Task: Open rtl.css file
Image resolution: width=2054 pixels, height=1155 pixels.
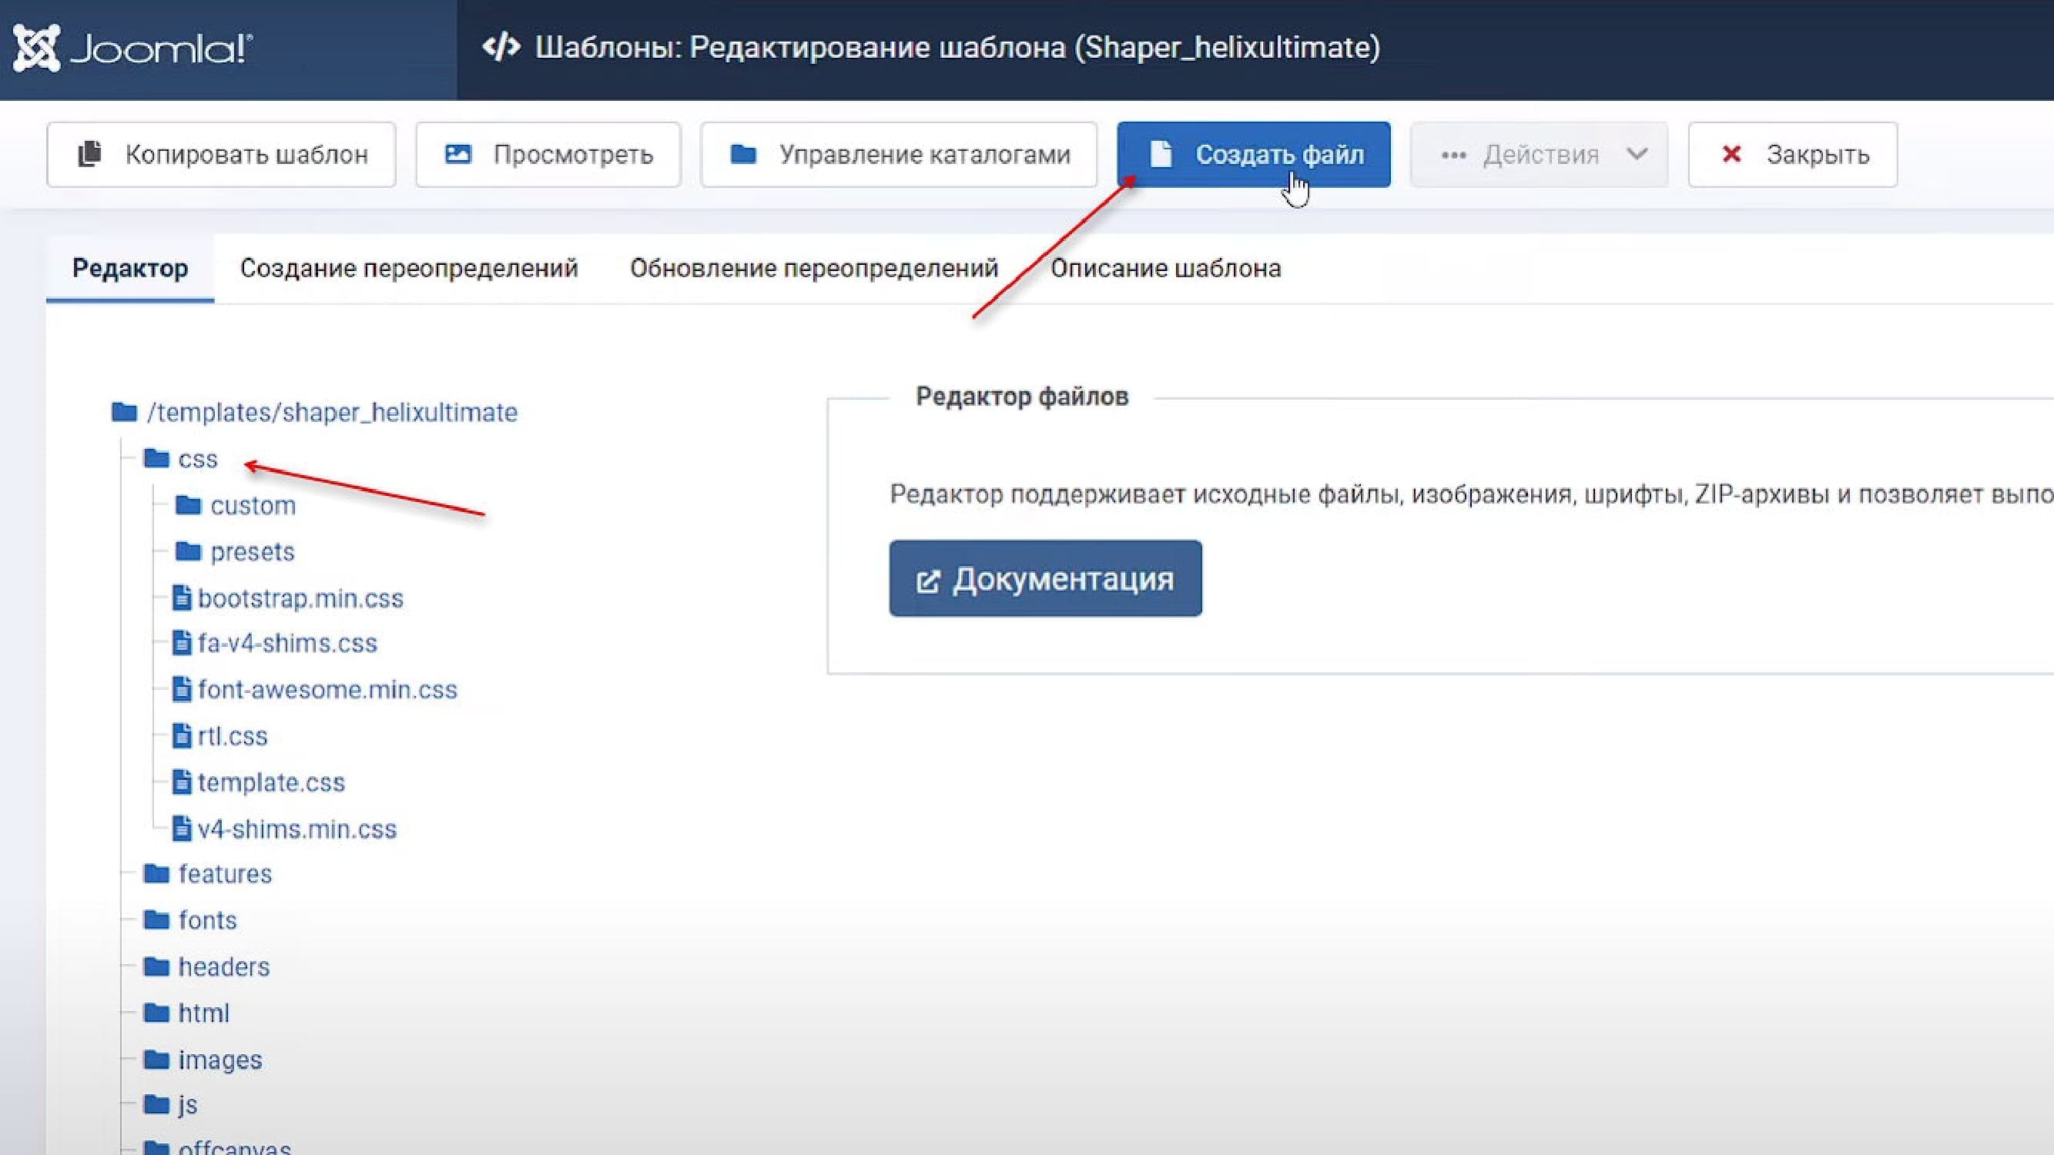Action: 232,735
